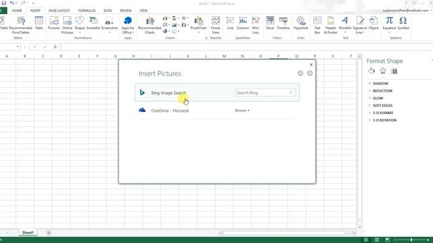Open the Name Box dropdown arrow
This screenshot has height=243, width=433.
(x=18, y=47)
